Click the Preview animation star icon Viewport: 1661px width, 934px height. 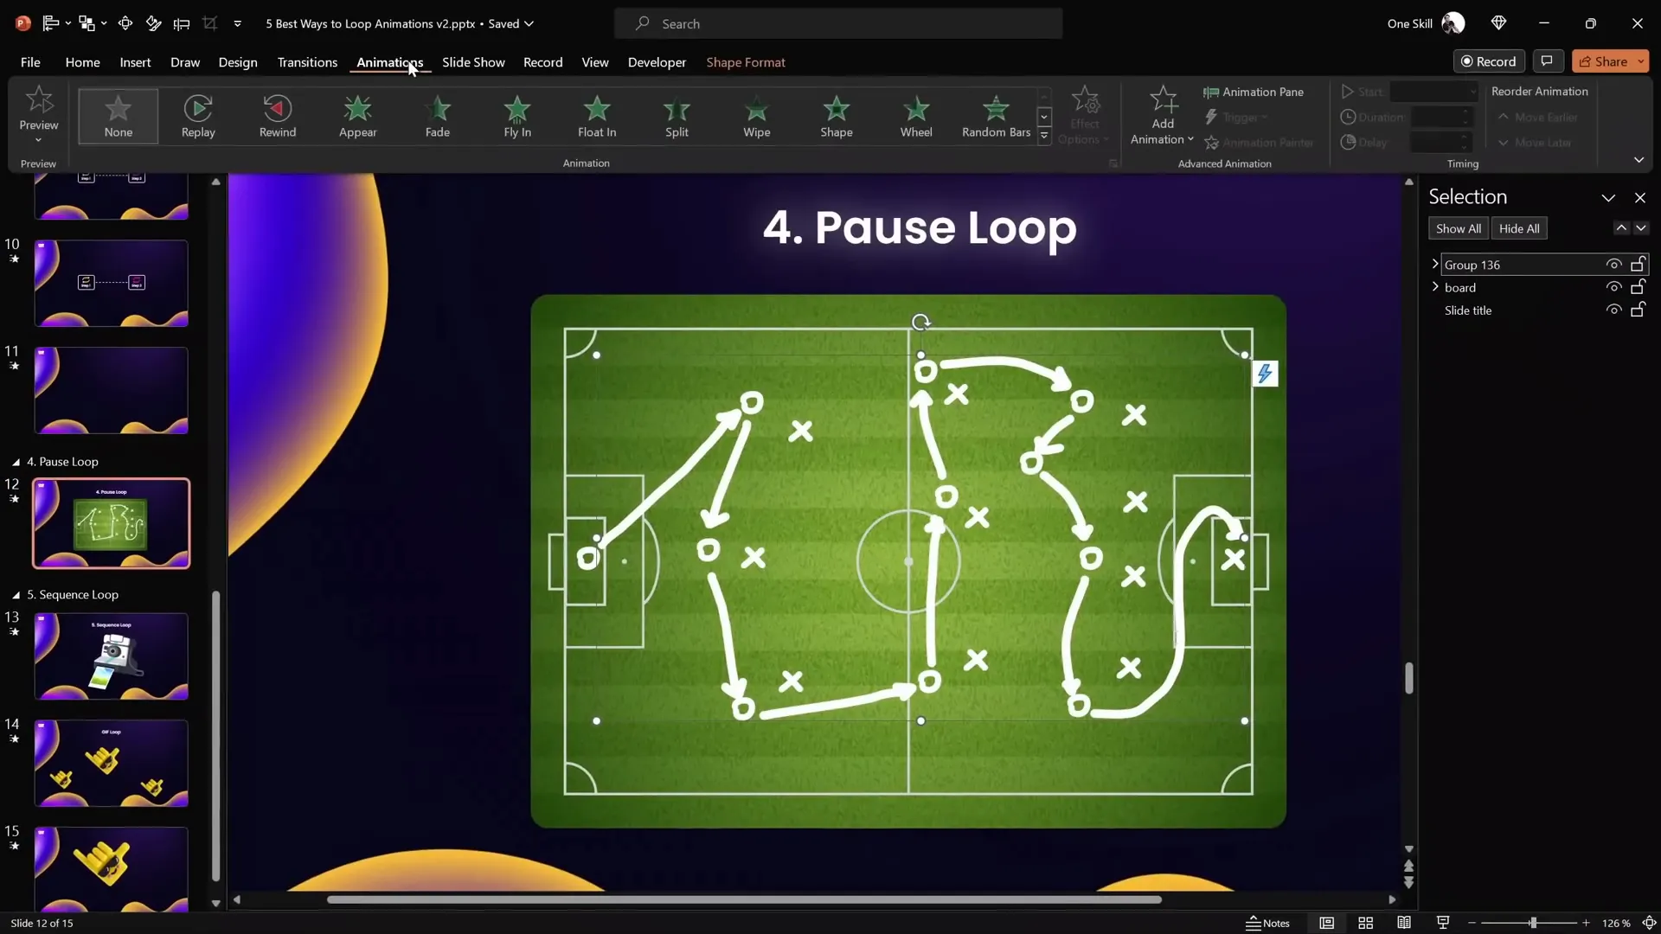(x=39, y=100)
